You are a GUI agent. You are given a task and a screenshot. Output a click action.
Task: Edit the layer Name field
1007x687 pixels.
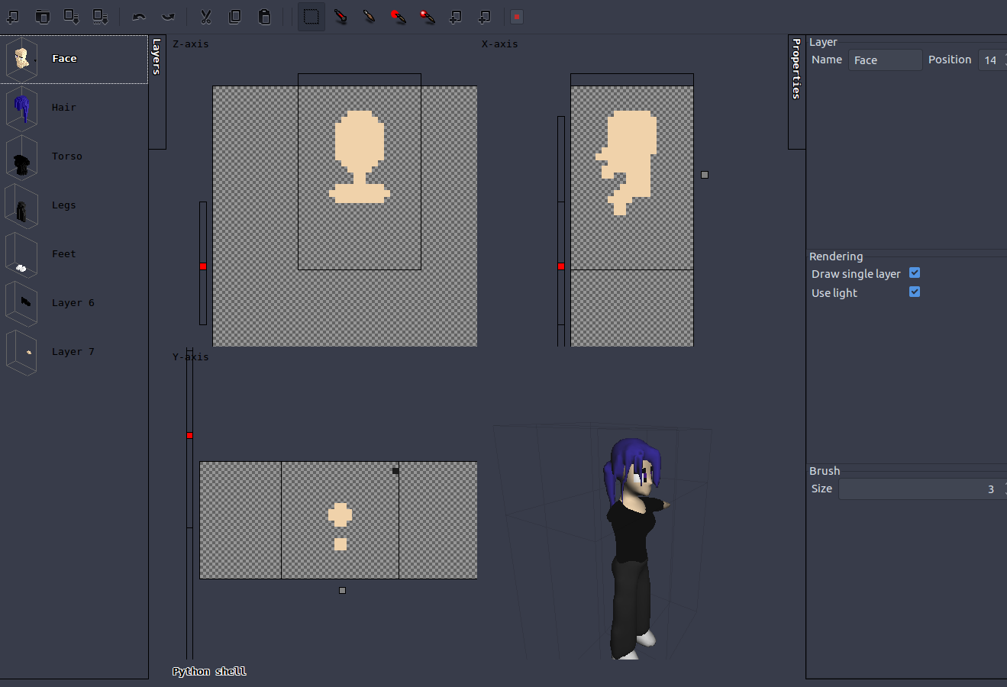pos(886,60)
